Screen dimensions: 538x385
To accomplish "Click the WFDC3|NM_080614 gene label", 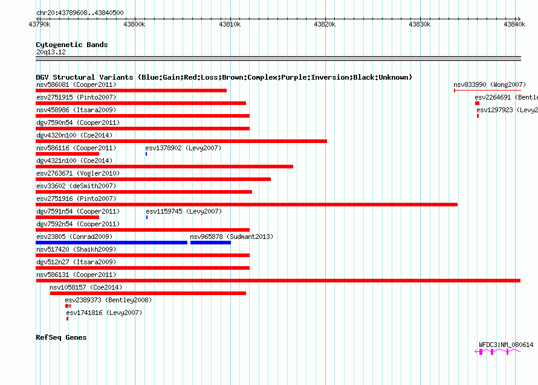I will pos(506,345).
